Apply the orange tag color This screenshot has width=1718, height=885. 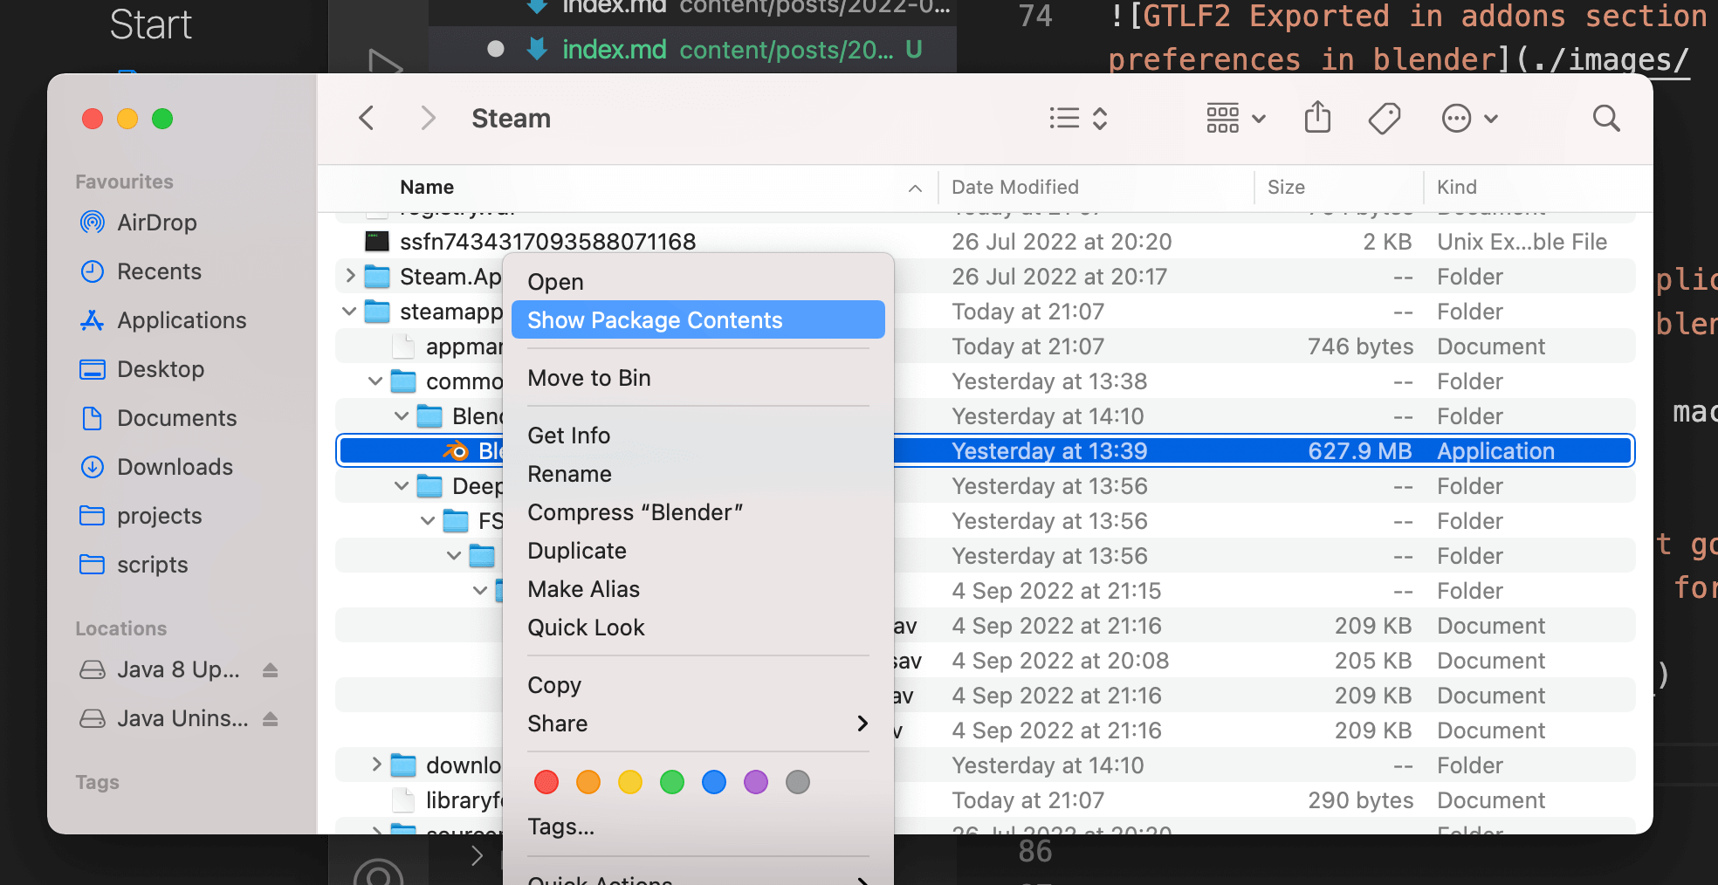pos(588,782)
